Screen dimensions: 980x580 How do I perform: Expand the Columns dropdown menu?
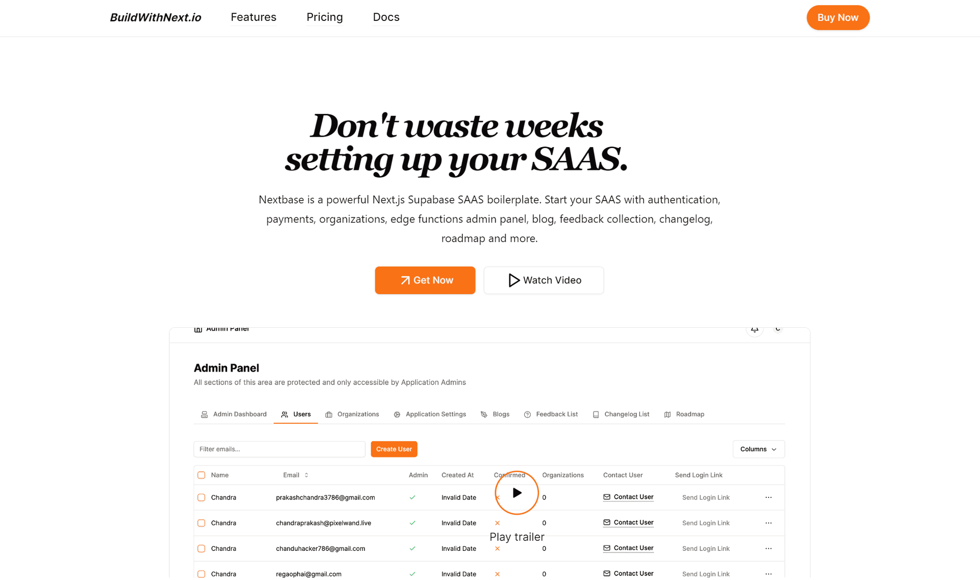(758, 449)
